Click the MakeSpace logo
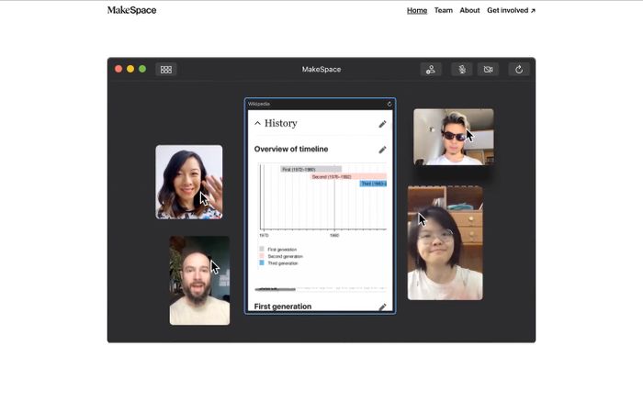 pos(131,10)
